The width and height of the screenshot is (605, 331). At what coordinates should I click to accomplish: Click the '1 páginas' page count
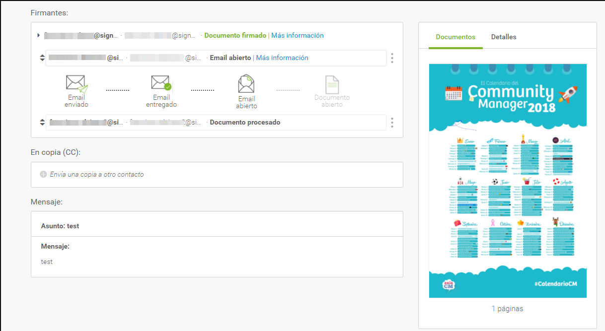pyautogui.click(x=507, y=309)
